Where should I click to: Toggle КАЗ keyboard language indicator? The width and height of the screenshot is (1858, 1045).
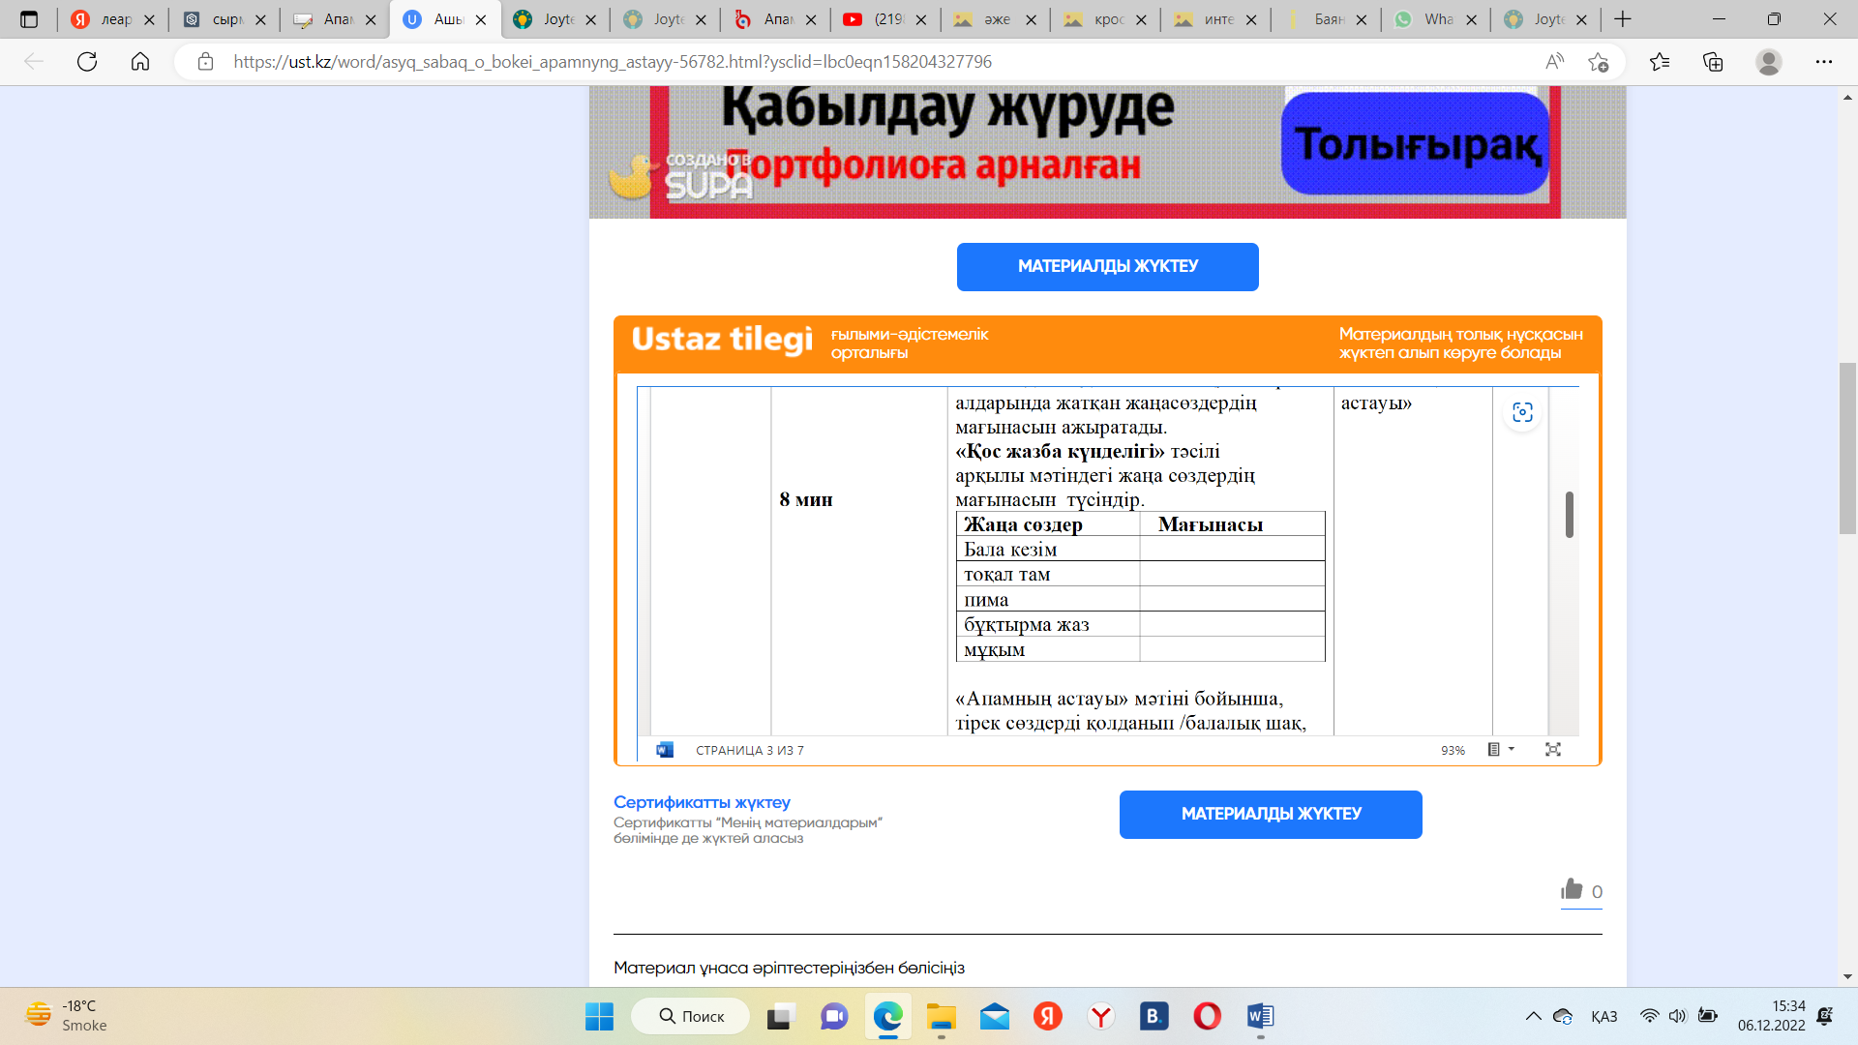[1603, 1016]
